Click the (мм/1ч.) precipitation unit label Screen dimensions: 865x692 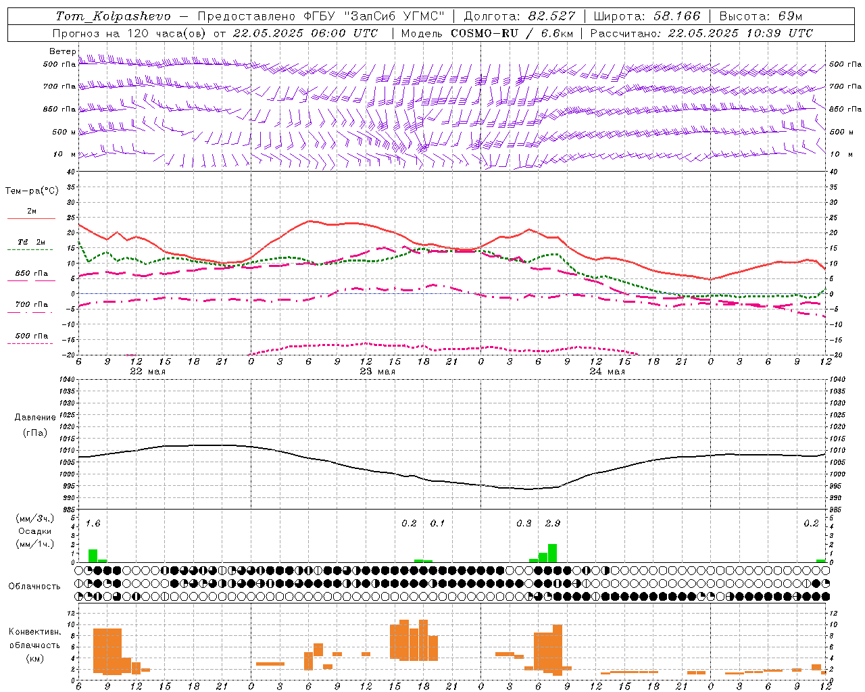(x=34, y=544)
